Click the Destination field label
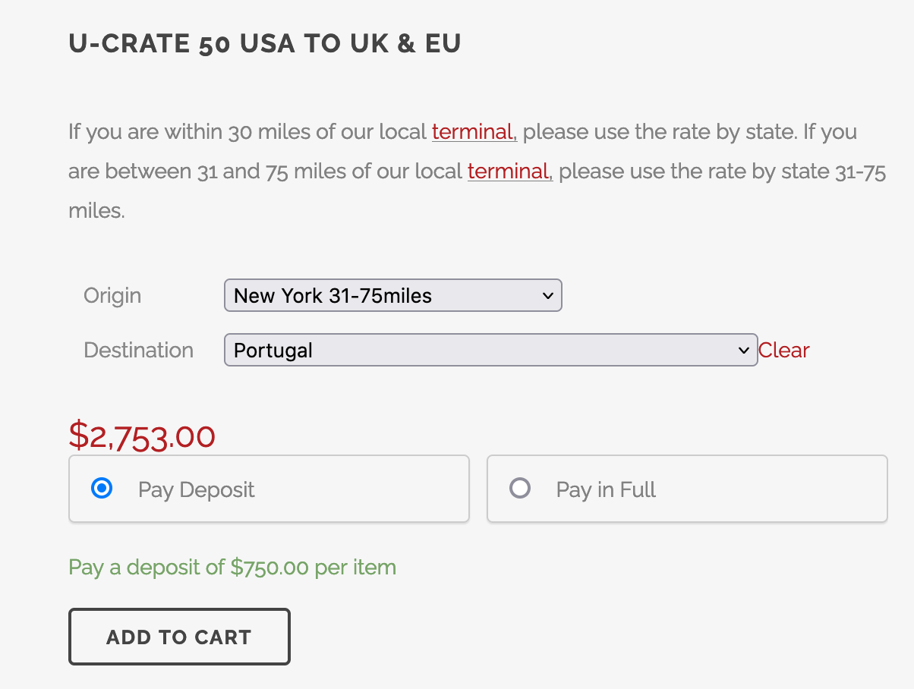This screenshot has height=689, width=914. [x=138, y=351]
